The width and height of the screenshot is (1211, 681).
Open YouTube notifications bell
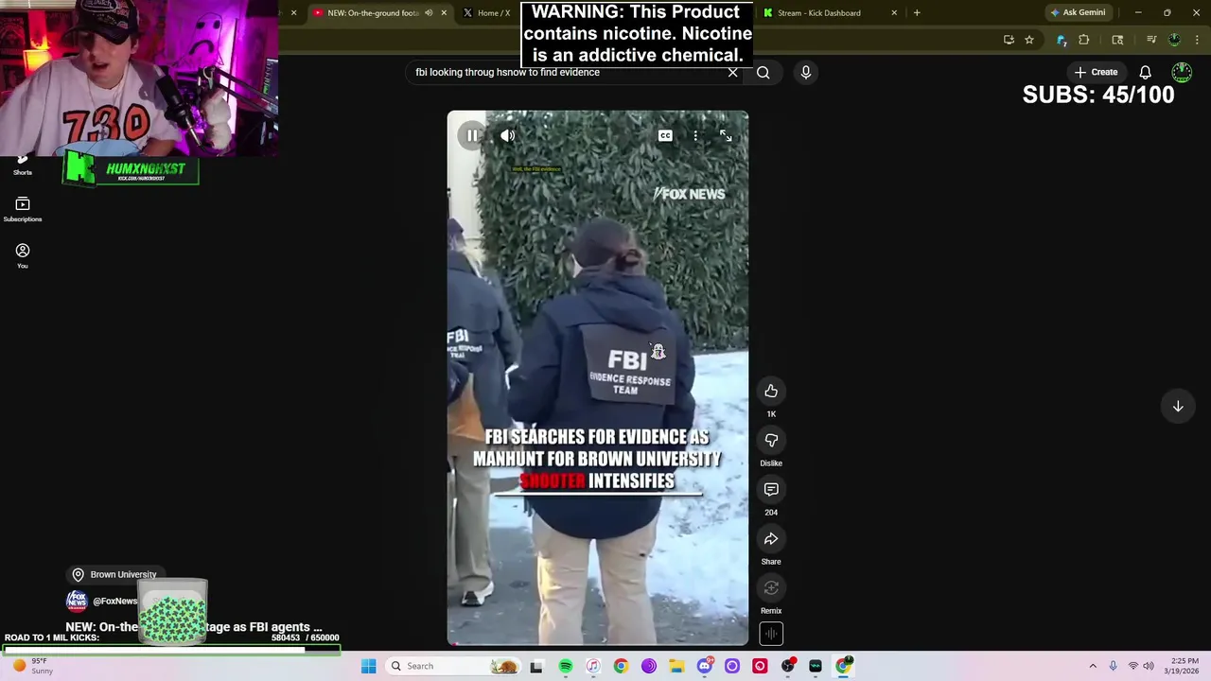click(x=1145, y=72)
